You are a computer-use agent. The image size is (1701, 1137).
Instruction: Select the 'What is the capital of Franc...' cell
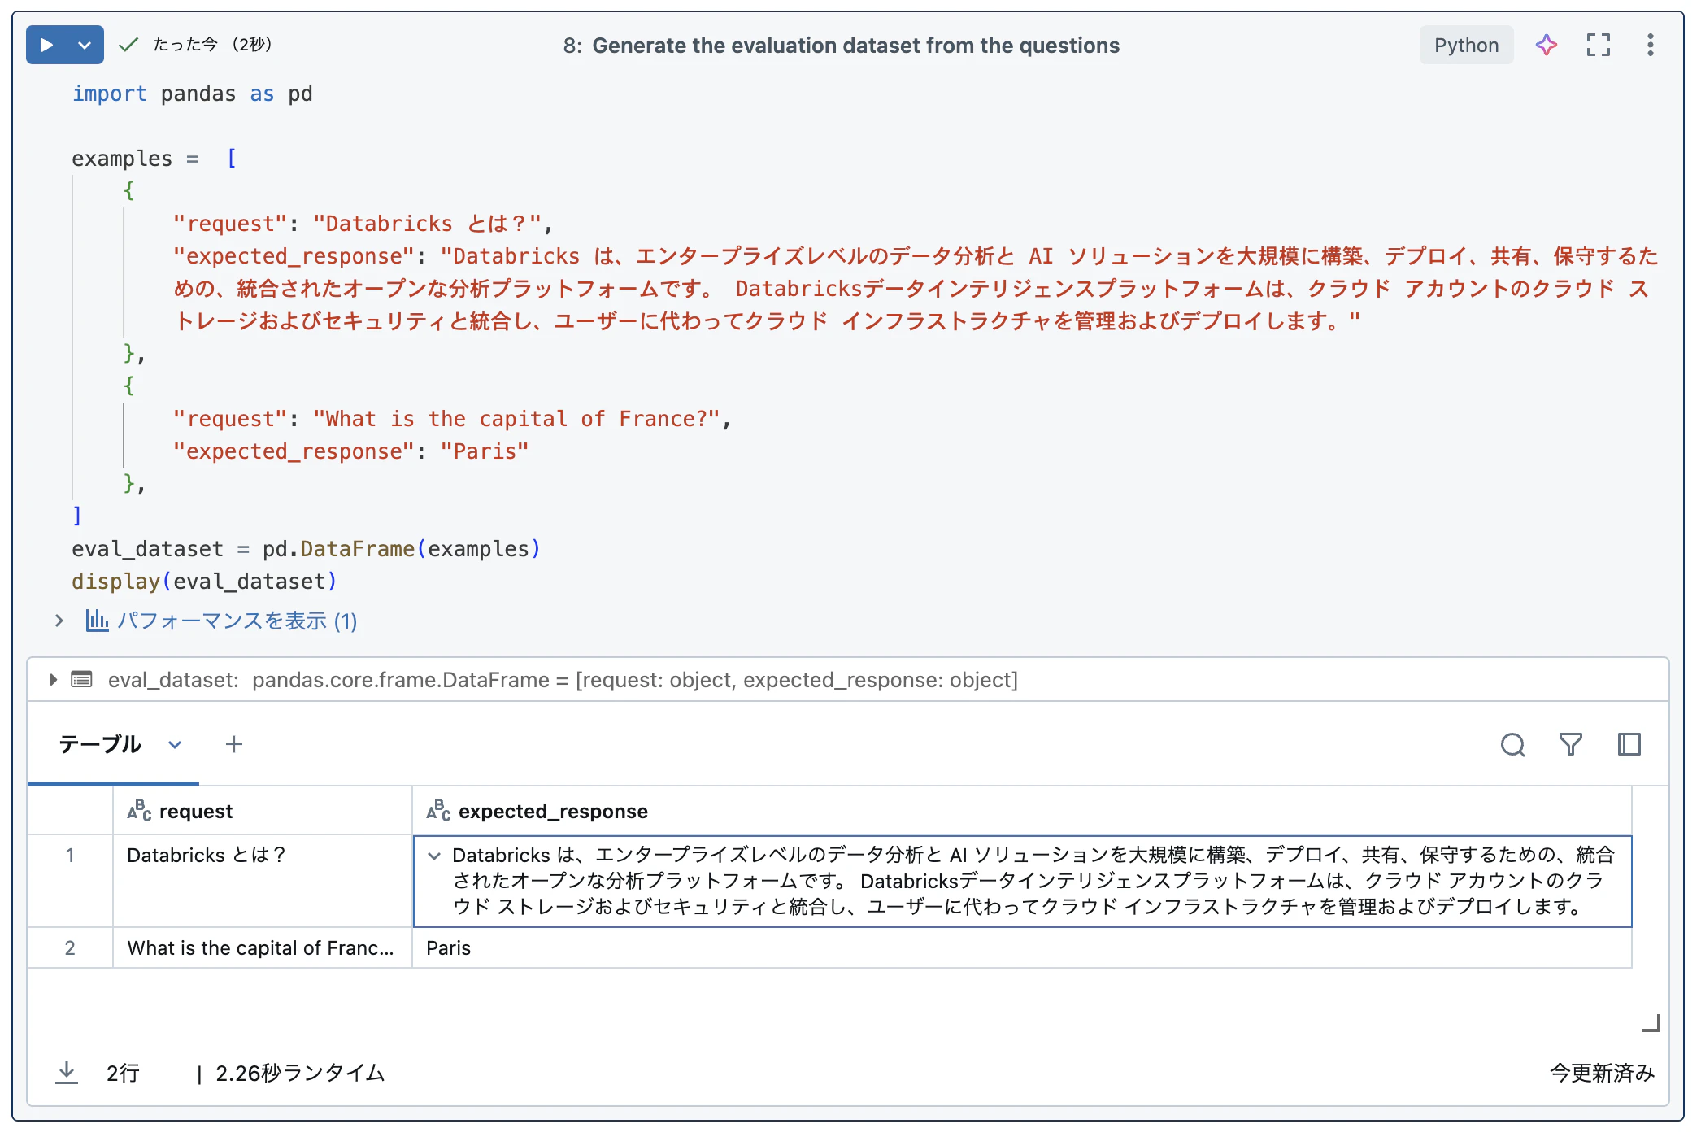click(x=263, y=947)
